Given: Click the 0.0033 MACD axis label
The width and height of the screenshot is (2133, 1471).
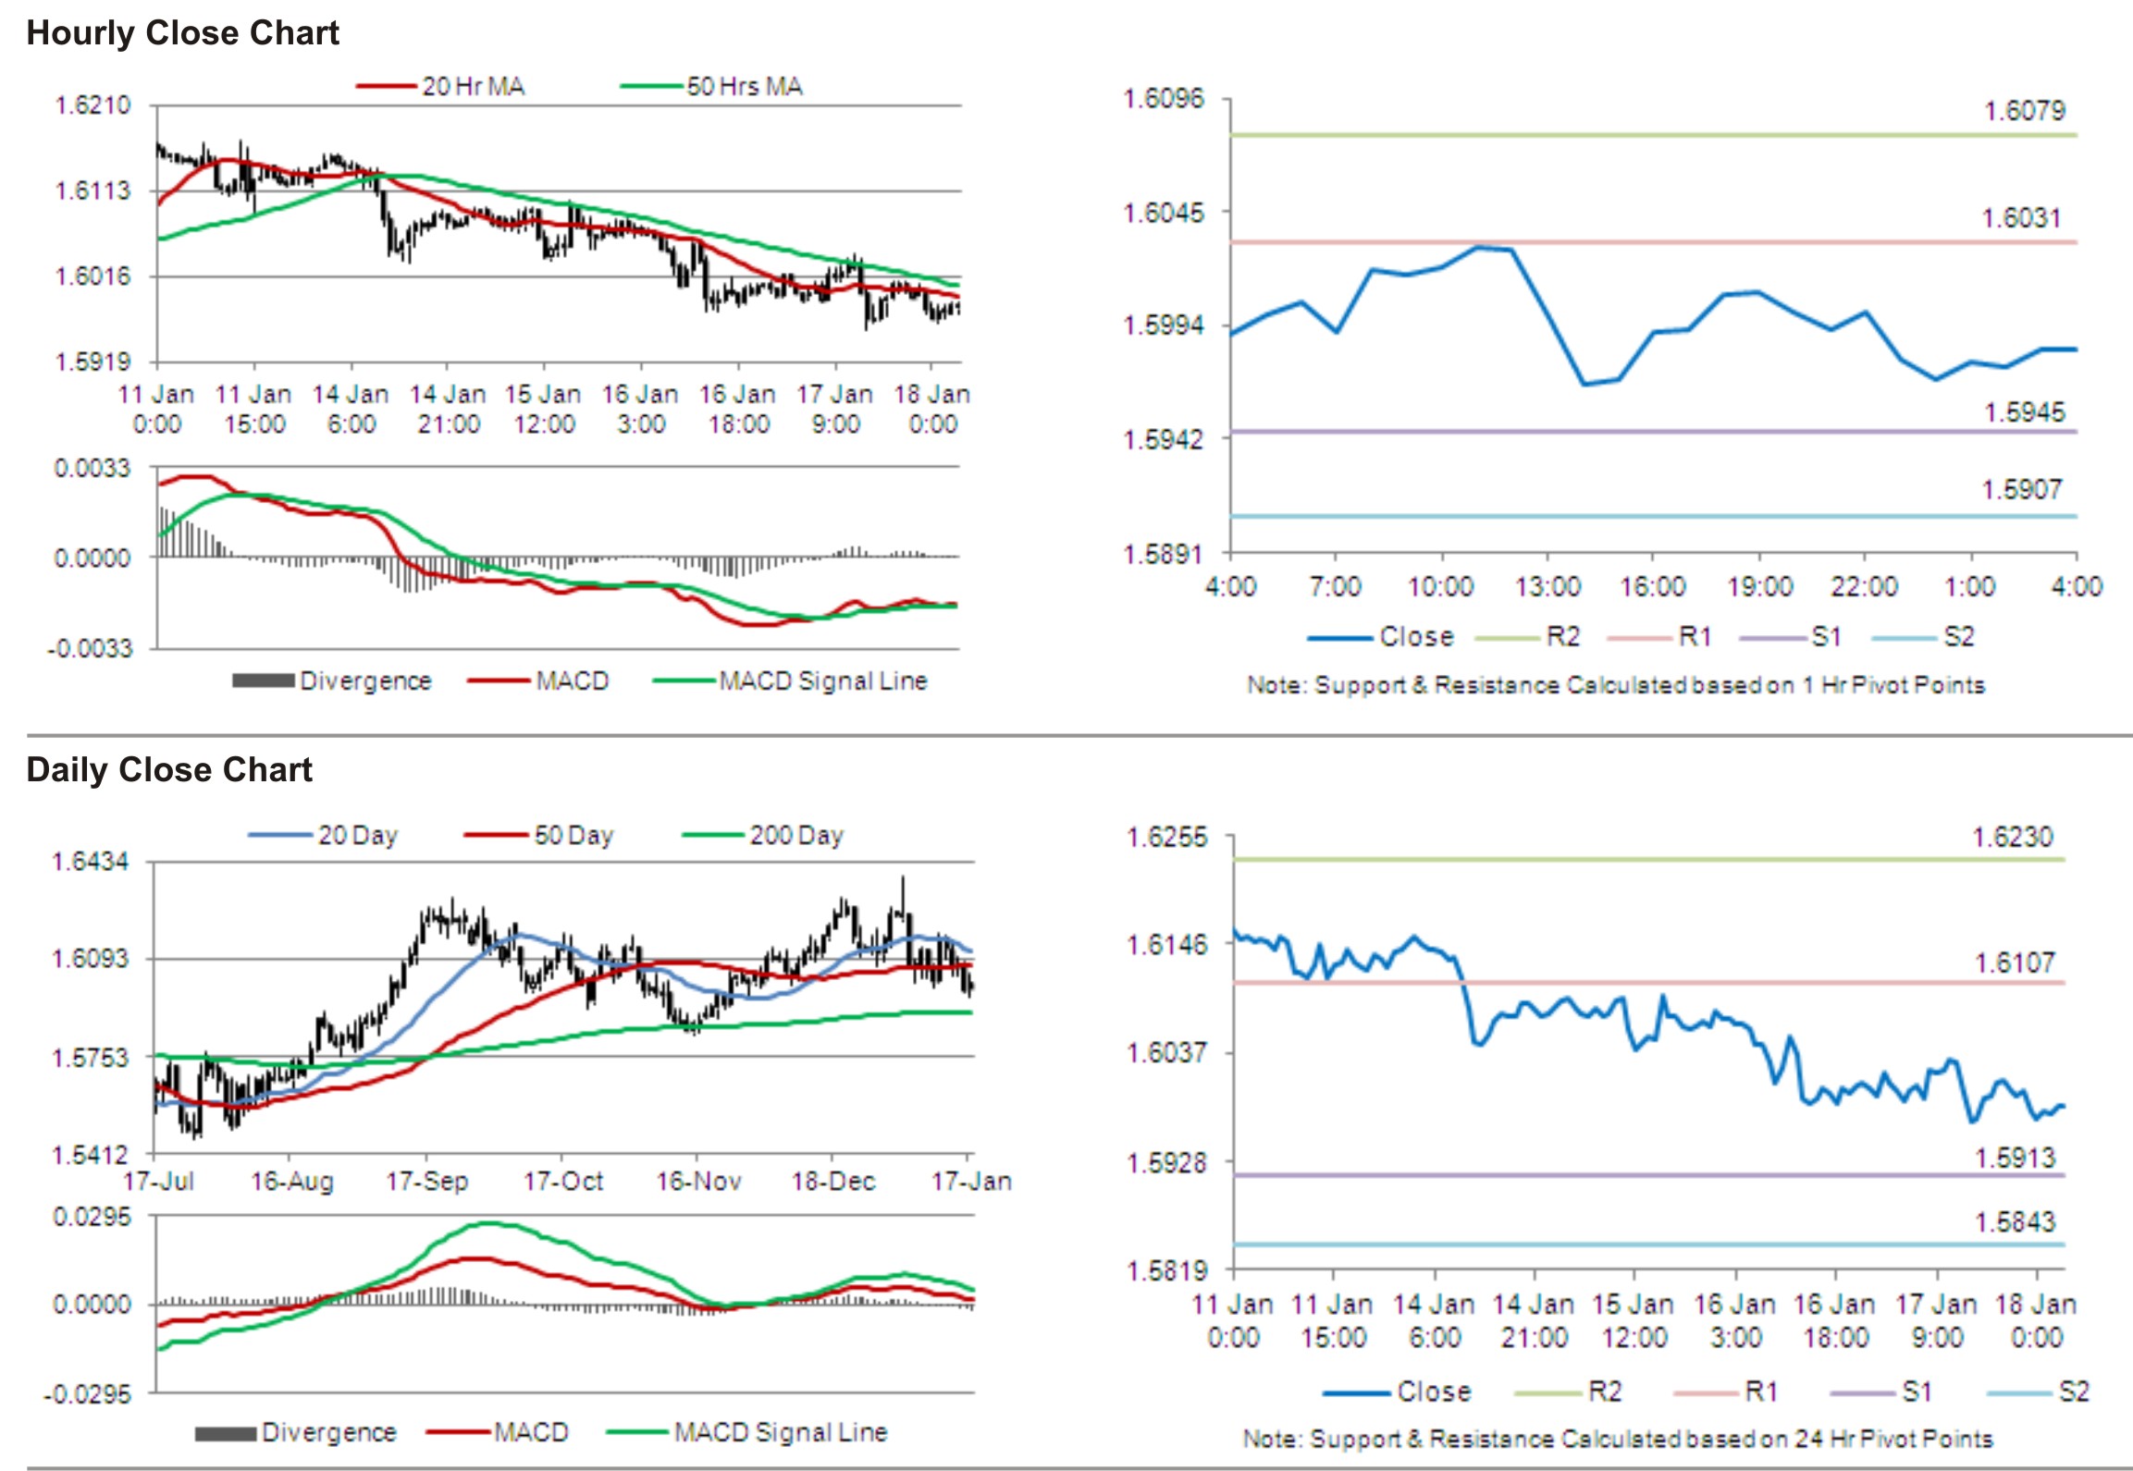Looking at the screenshot, I should point(92,468).
